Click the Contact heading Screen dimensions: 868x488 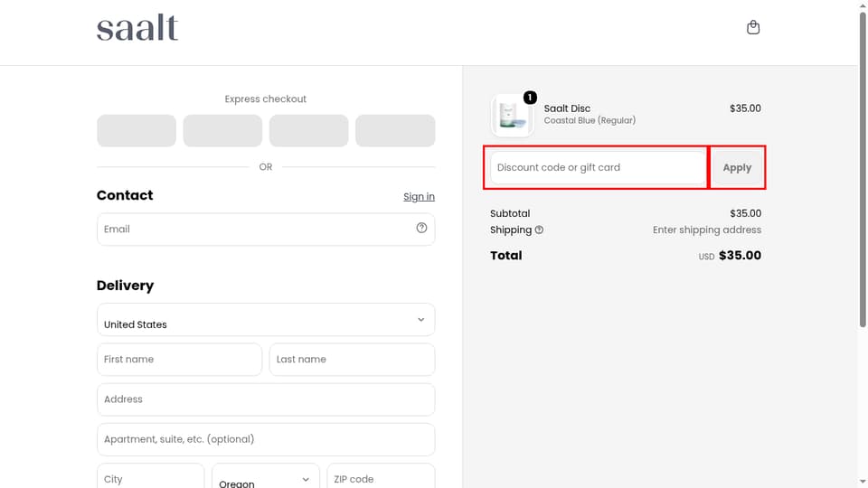point(125,195)
